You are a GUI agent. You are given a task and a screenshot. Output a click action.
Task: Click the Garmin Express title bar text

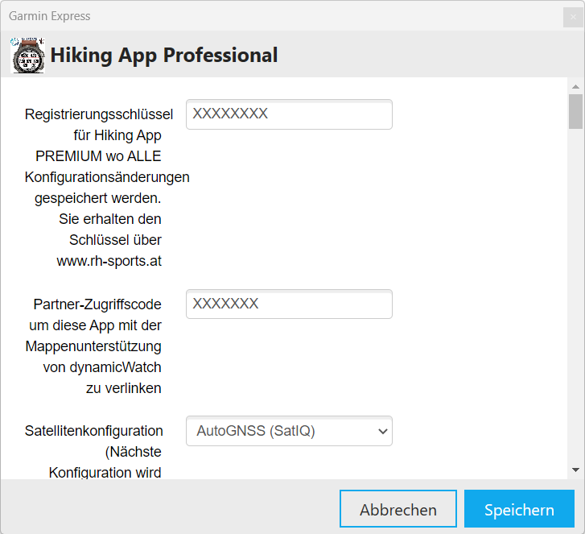pos(50,16)
